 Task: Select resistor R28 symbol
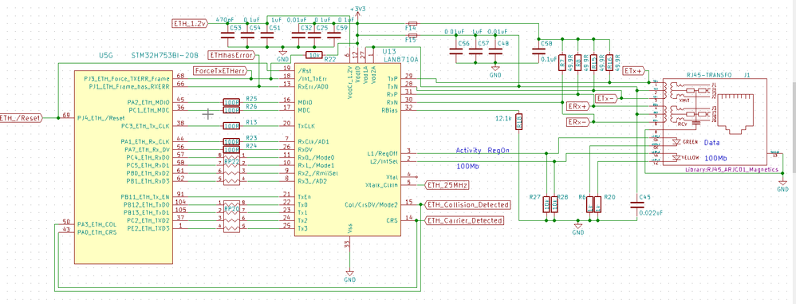[x=554, y=204]
